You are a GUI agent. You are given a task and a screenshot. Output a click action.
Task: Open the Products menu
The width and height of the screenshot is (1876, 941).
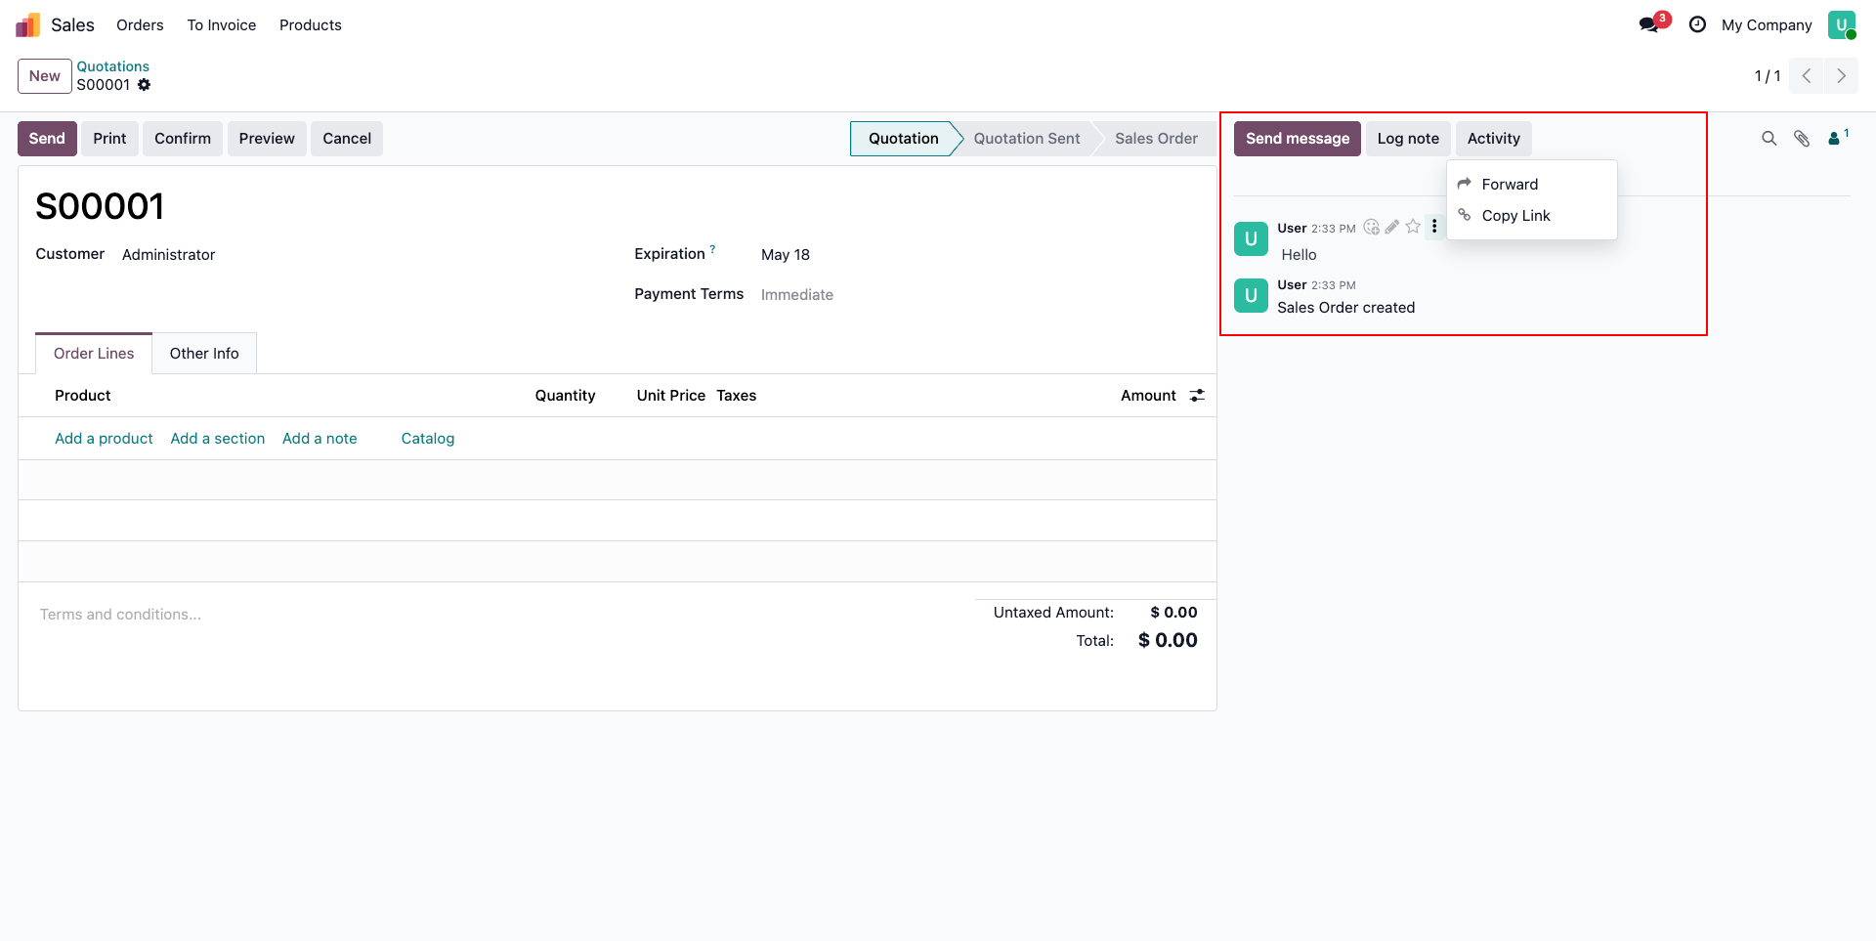point(311,25)
